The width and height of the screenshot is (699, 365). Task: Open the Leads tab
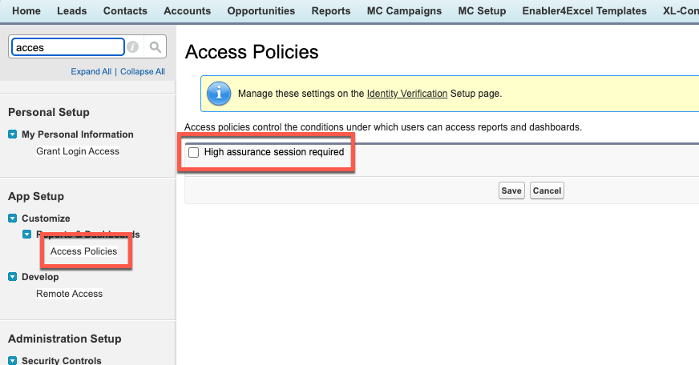(x=72, y=10)
